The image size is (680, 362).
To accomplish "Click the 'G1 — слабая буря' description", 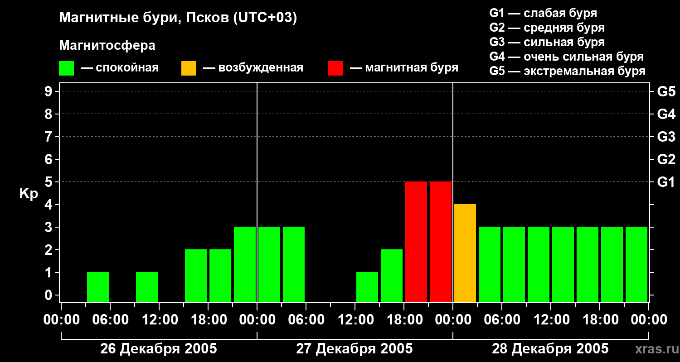I will pos(543,13).
